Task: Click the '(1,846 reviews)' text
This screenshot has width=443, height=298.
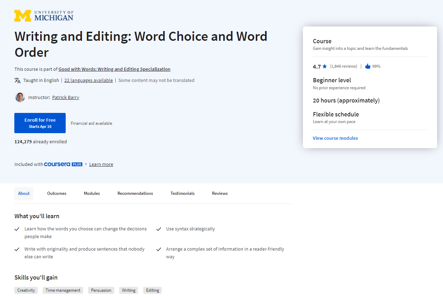Action: pos(343,66)
